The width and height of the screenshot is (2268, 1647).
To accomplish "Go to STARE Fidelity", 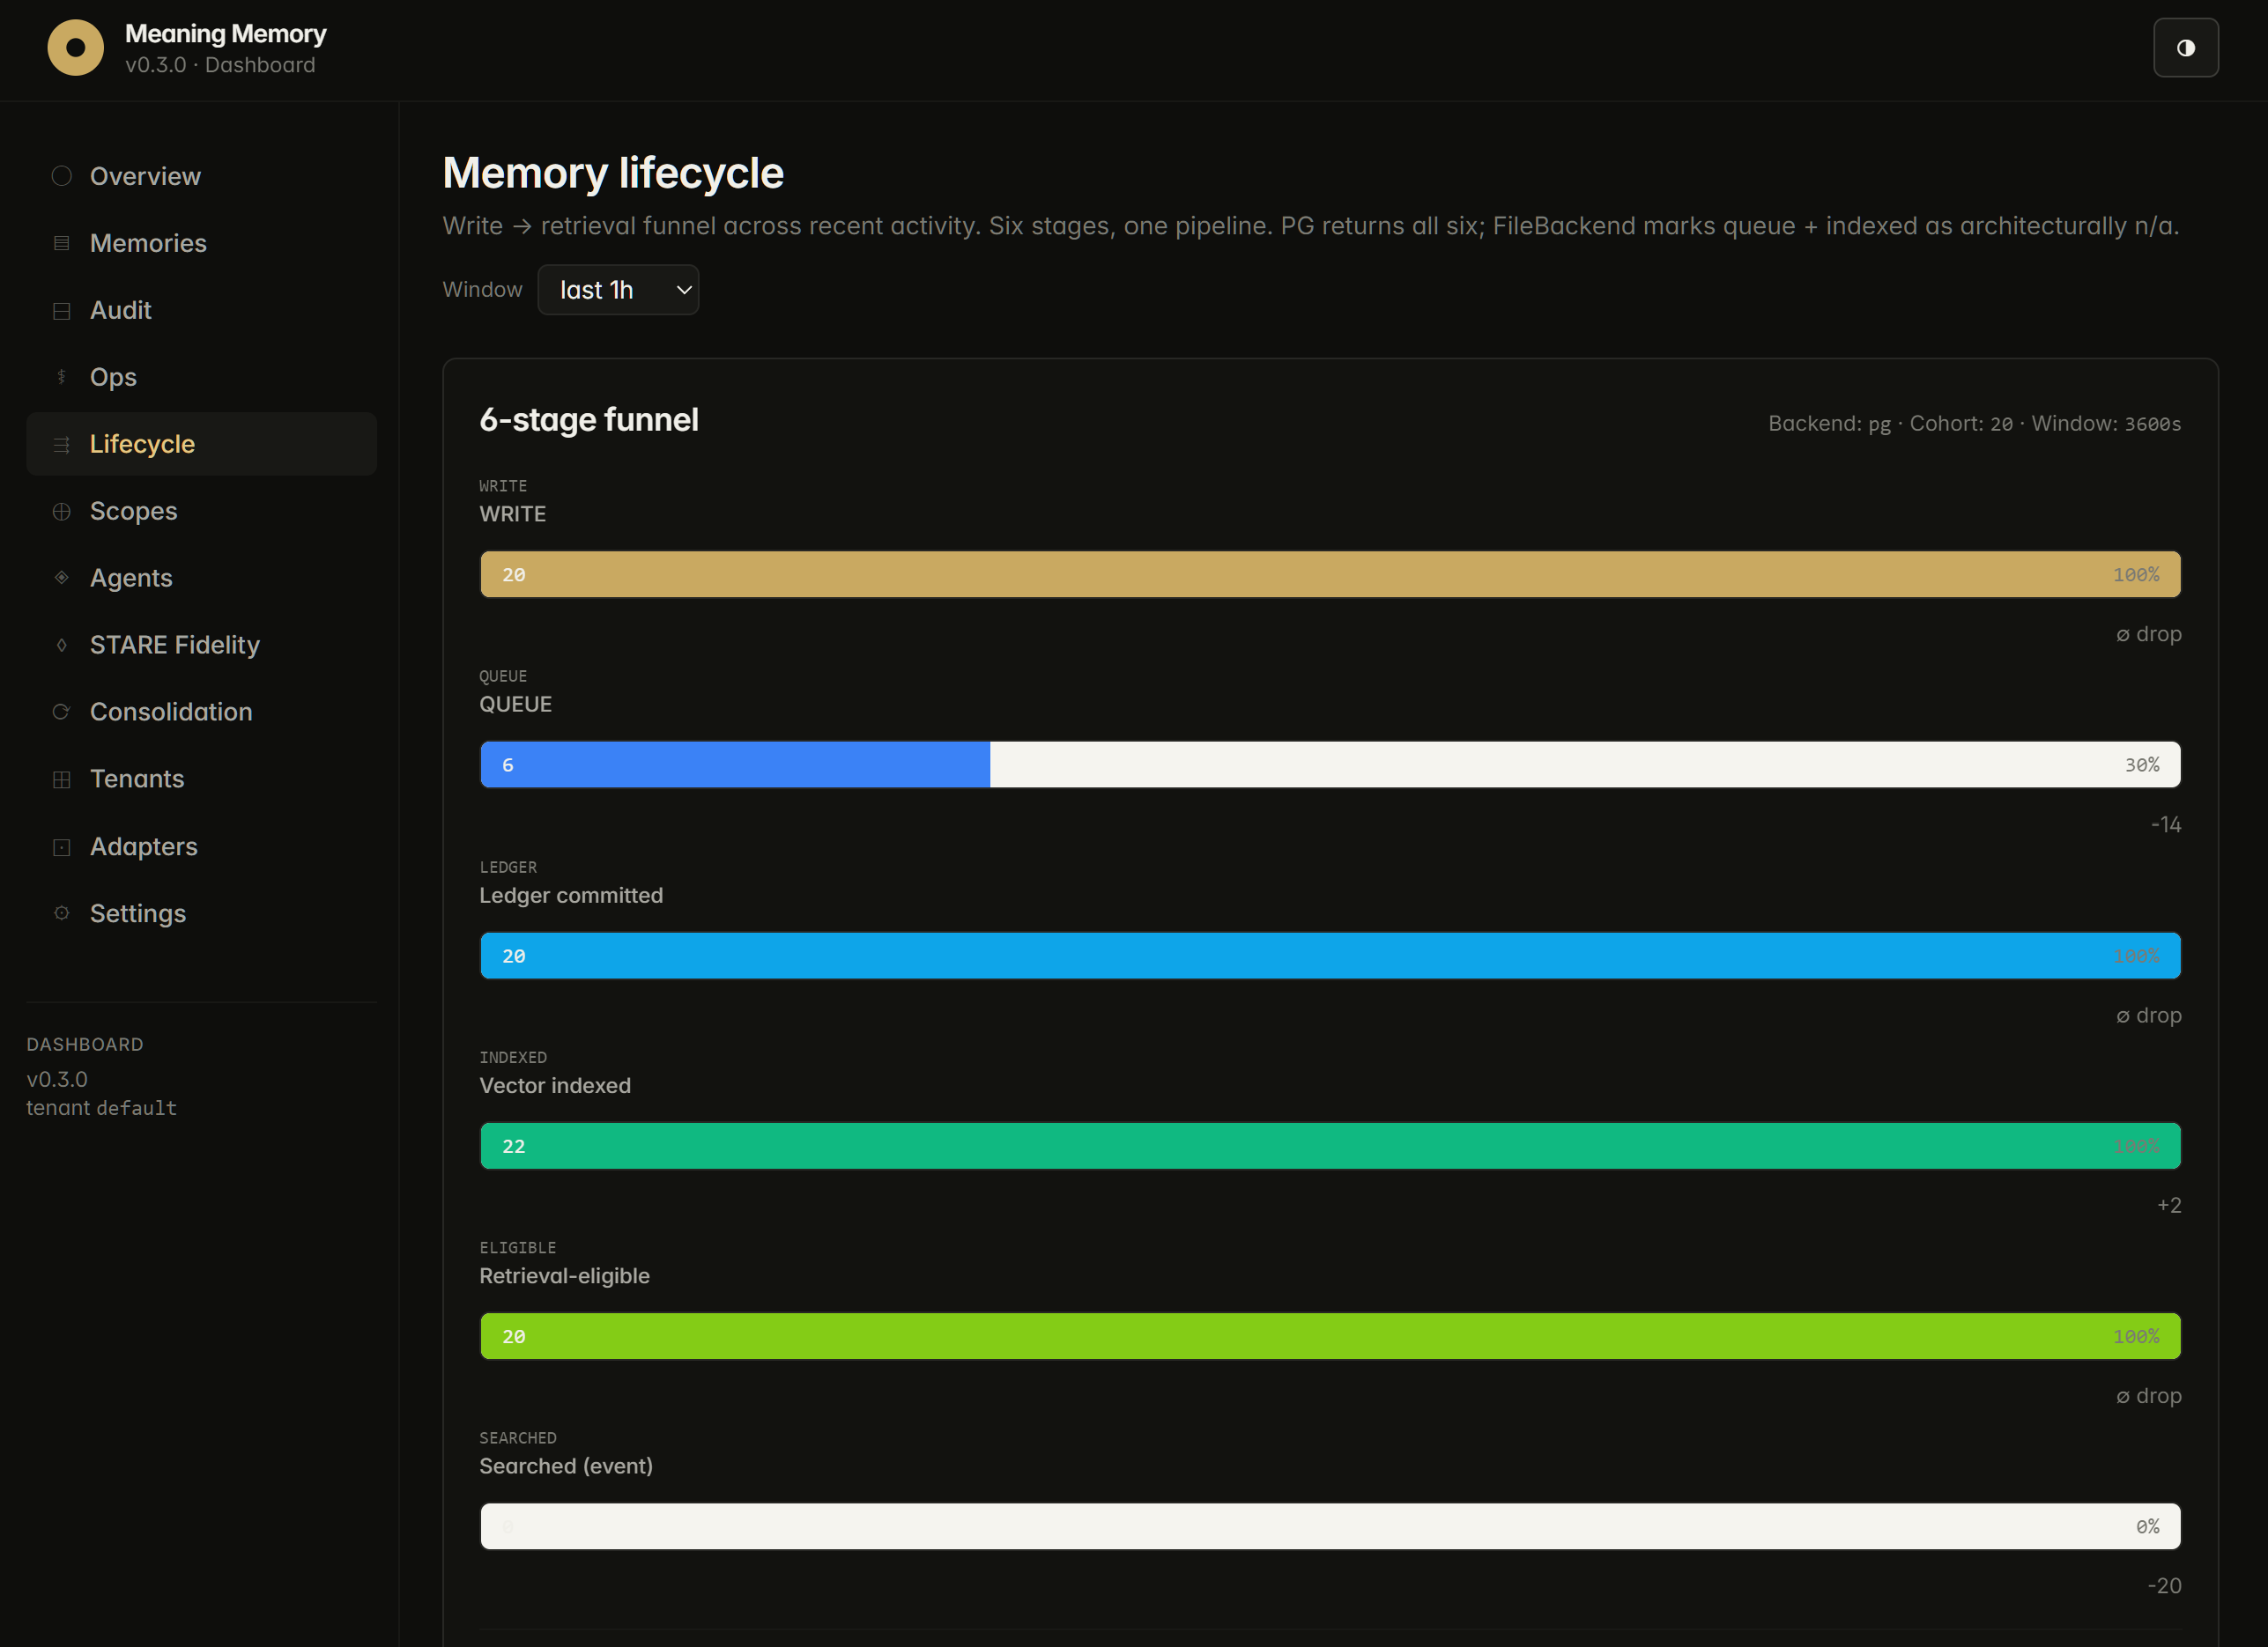I will point(201,645).
